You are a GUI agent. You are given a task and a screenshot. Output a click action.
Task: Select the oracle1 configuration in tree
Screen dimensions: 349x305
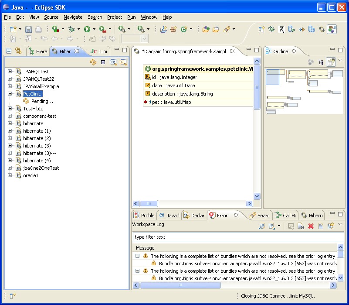30,175
